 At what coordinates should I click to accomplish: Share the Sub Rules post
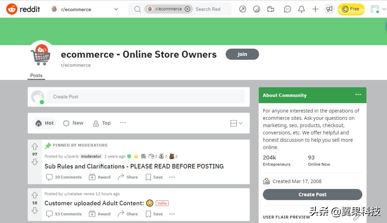point(128,177)
